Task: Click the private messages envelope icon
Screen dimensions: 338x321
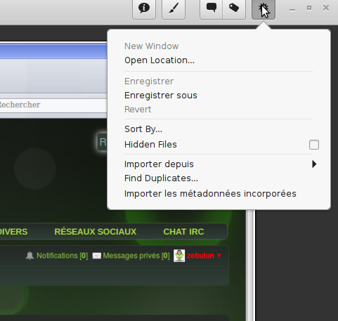Action: tap(97, 256)
